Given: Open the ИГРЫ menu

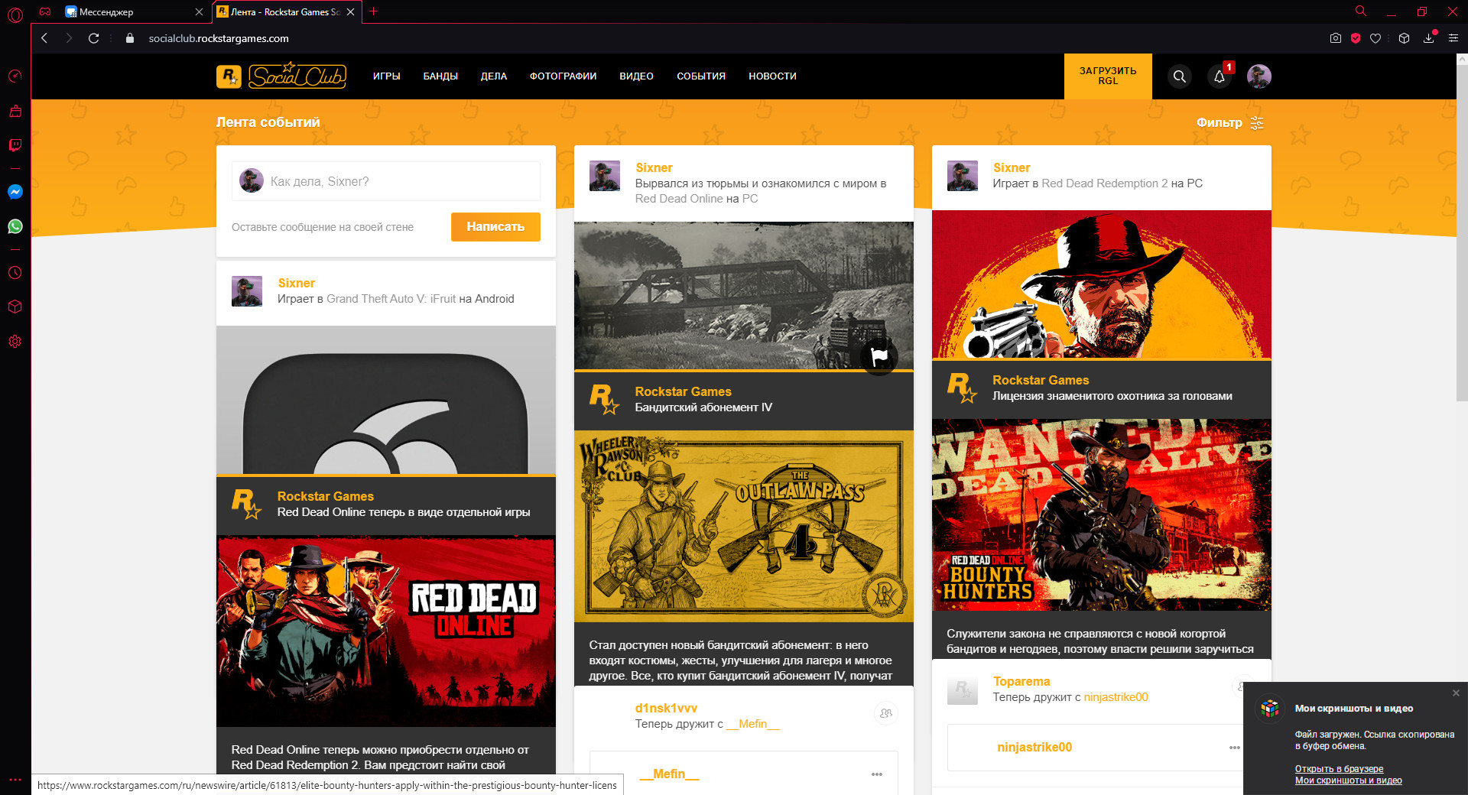Looking at the screenshot, I should point(387,76).
